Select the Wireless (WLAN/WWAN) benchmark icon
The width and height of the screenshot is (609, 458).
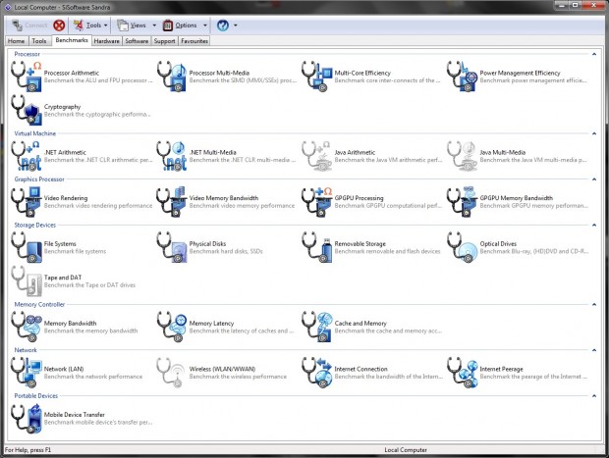[x=172, y=373]
